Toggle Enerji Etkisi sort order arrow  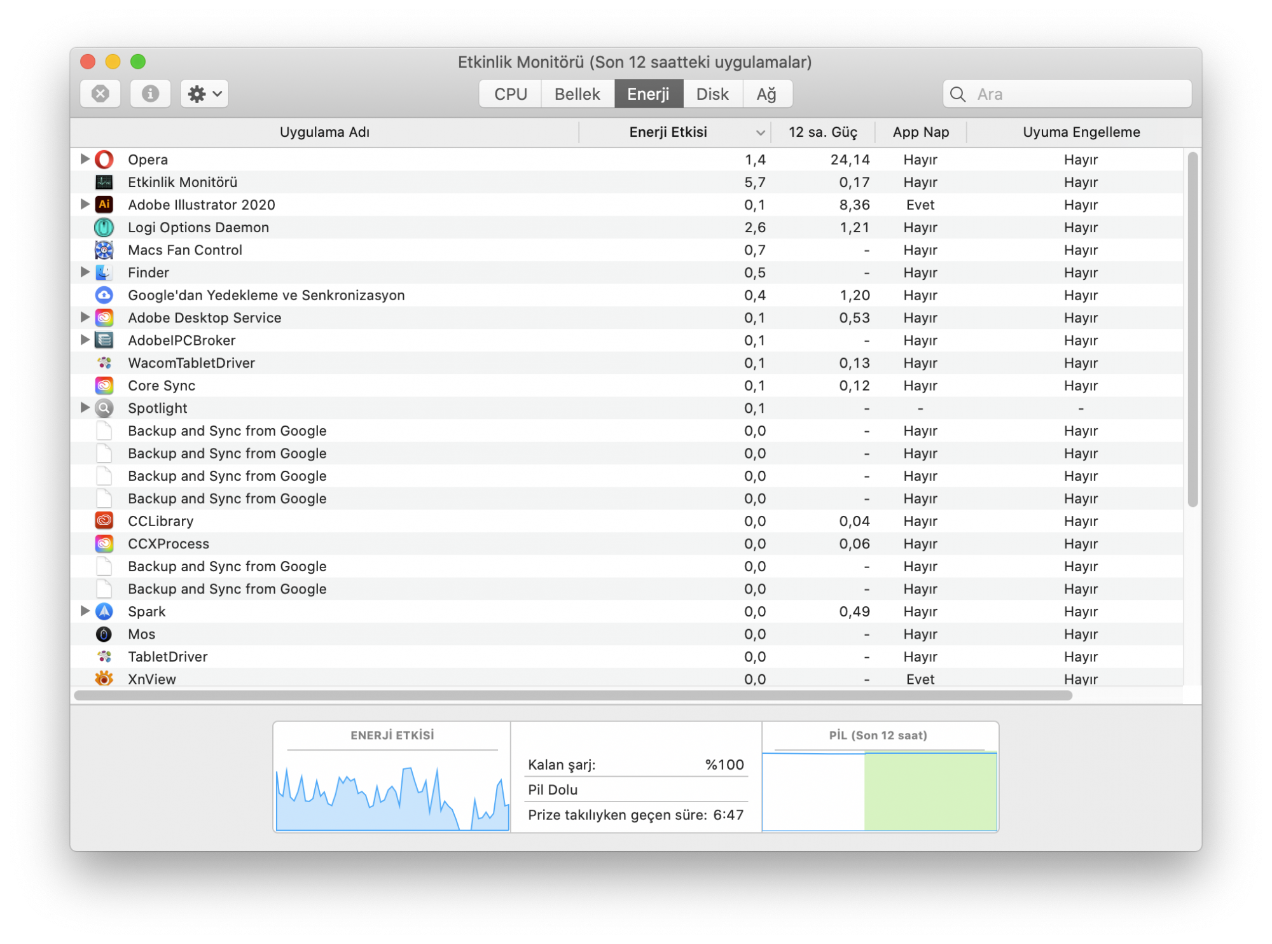(760, 133)
